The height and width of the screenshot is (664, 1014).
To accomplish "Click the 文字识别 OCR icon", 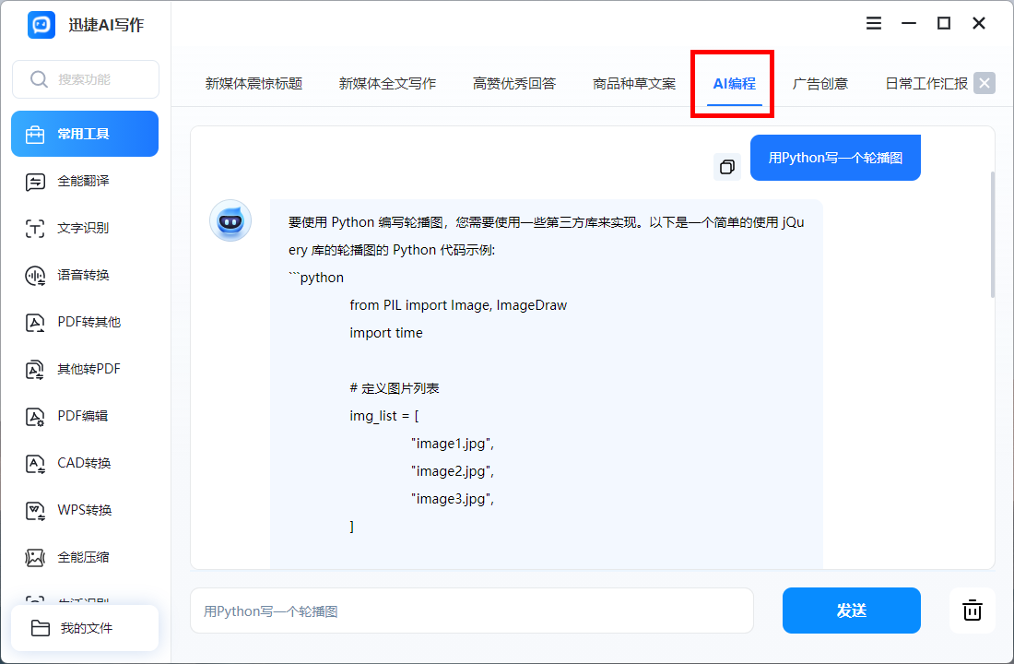I will pos(35,229).
